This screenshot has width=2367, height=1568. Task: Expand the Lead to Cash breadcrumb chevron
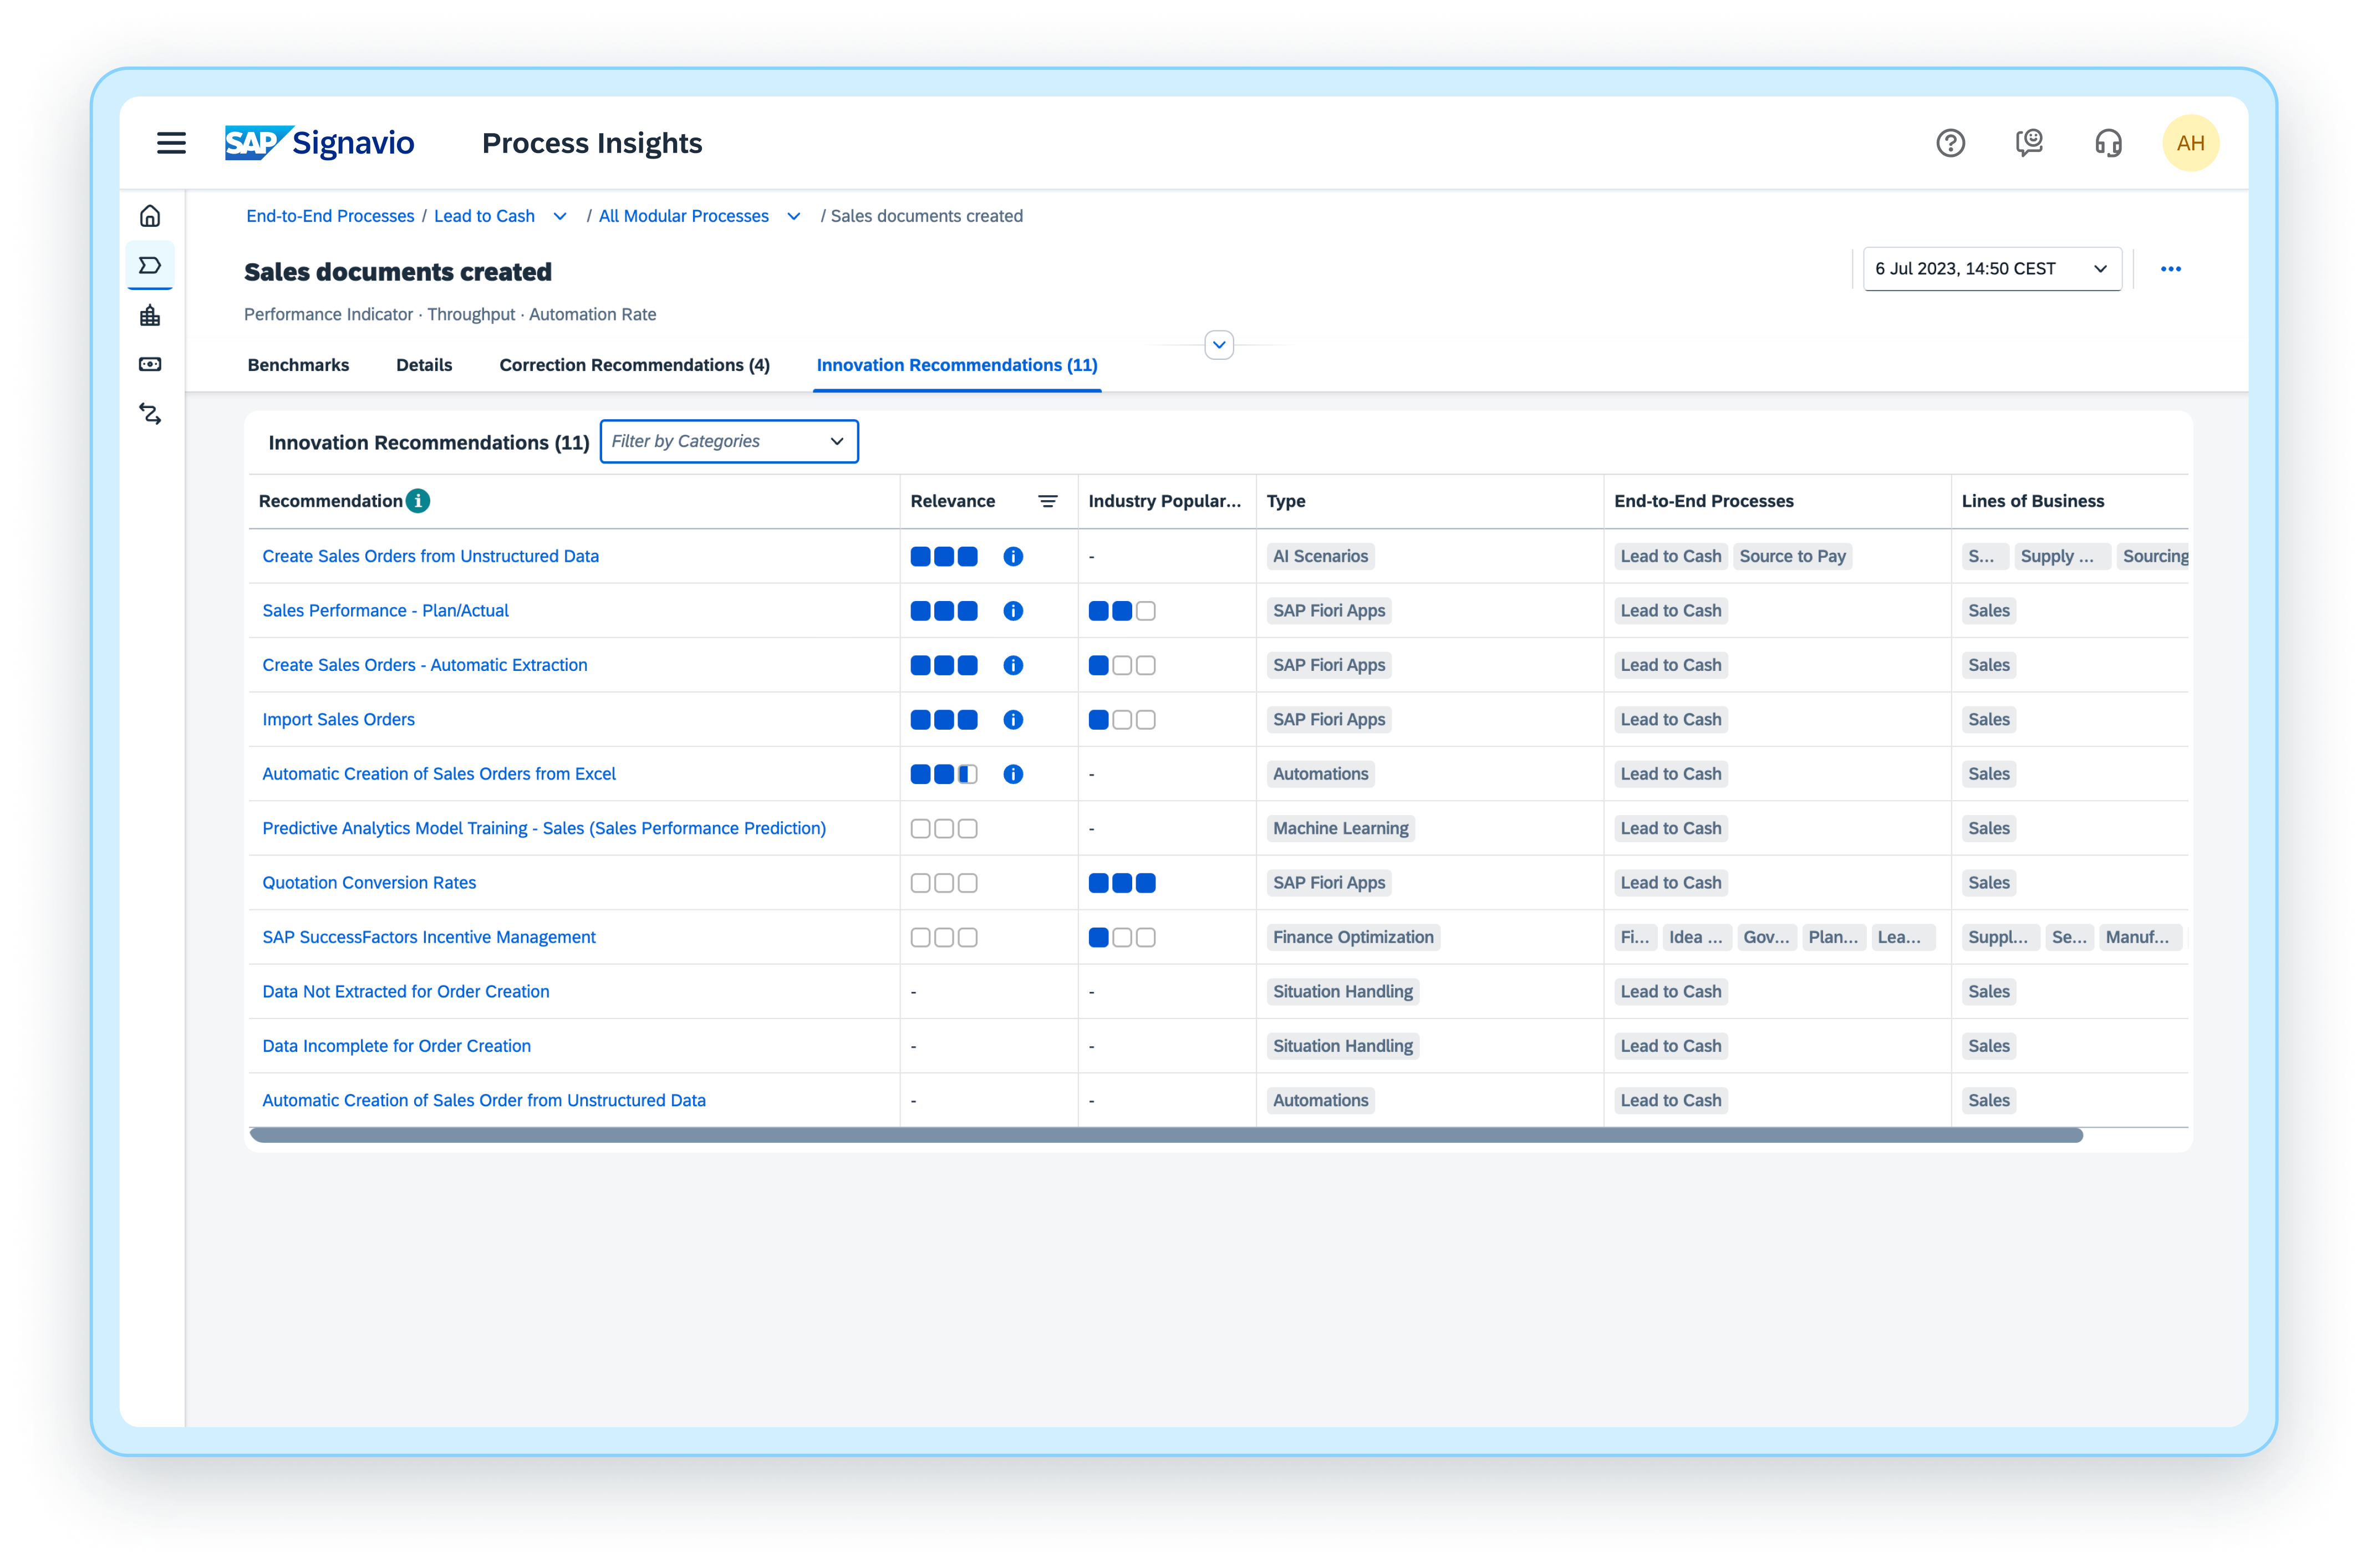click(x=560, y=216)
